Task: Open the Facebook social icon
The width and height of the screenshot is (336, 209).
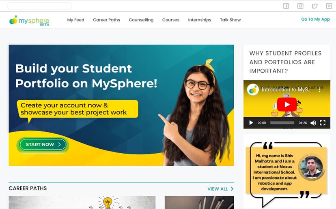Action: click(x=286, y=6)
